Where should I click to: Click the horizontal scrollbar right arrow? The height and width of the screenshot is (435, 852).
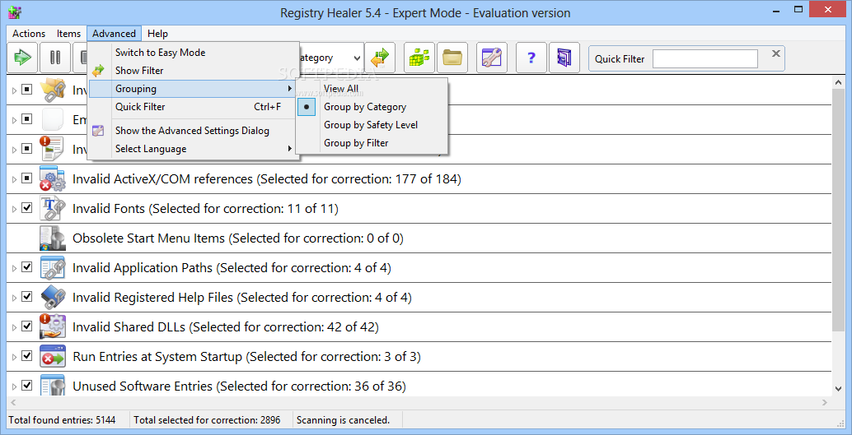point(824,402)
